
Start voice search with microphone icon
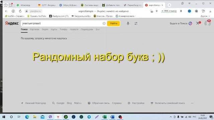click(x=128, y=23)
